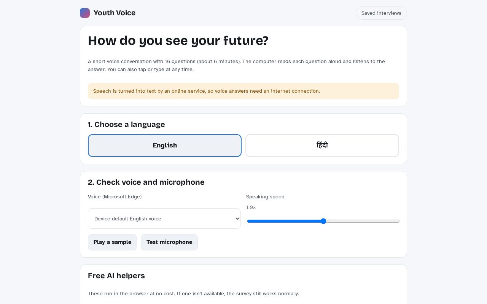Click the heading How do you see your future?
This screenshot has width=487, height=304.
(x=178, y=41)
